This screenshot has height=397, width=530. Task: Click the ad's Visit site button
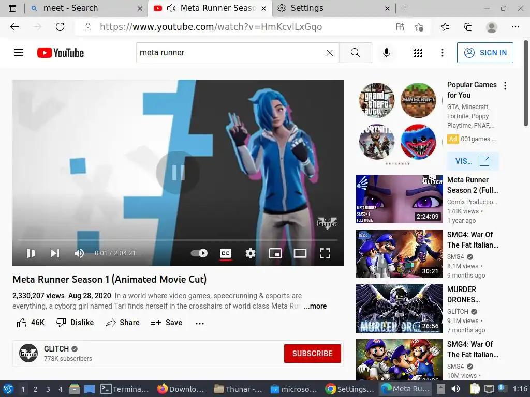click(473, 161)
